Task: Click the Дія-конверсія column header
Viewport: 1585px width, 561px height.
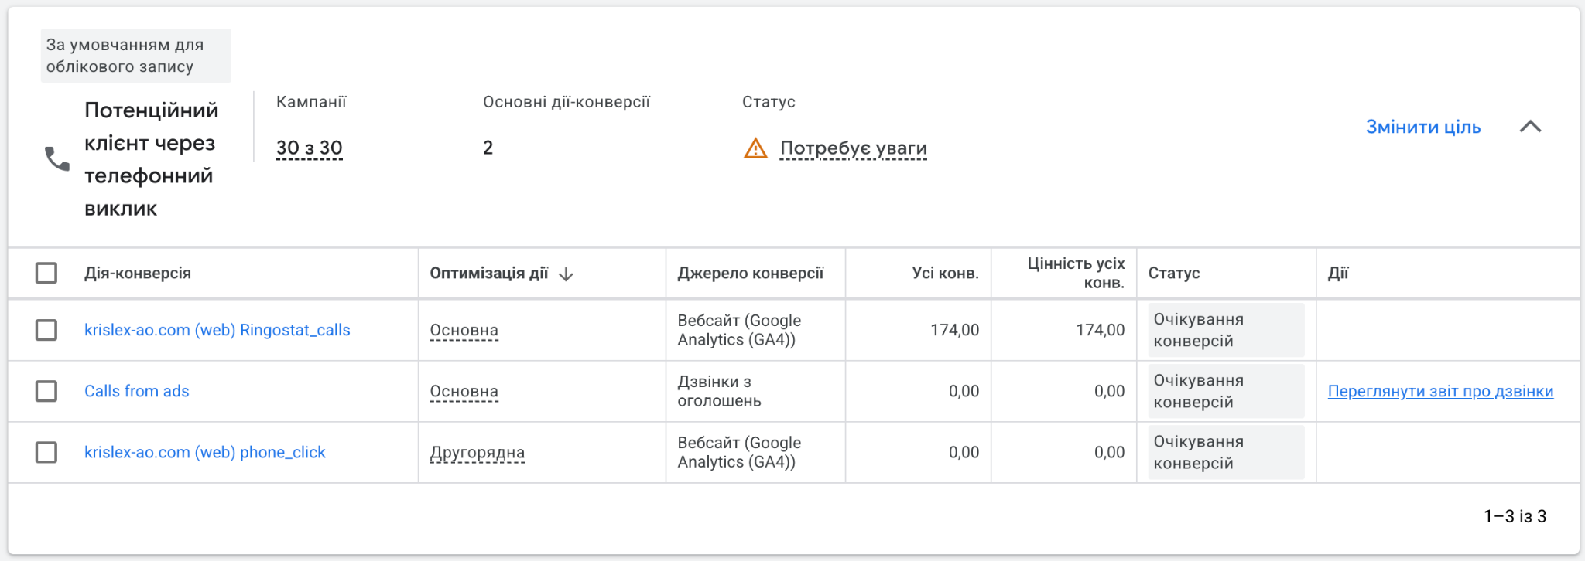Action: 138,273
